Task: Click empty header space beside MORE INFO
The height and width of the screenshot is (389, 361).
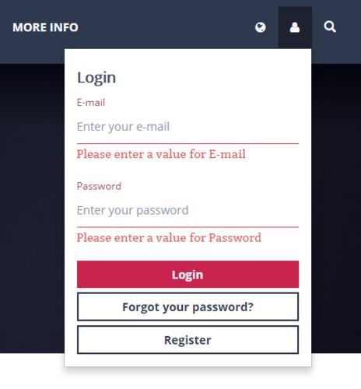Action: point(166,27)
